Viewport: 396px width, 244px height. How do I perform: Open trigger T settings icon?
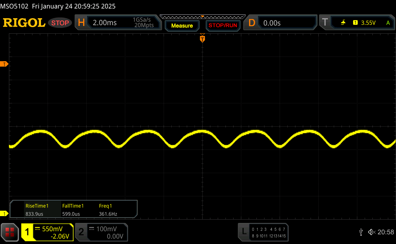click(325, 22)
